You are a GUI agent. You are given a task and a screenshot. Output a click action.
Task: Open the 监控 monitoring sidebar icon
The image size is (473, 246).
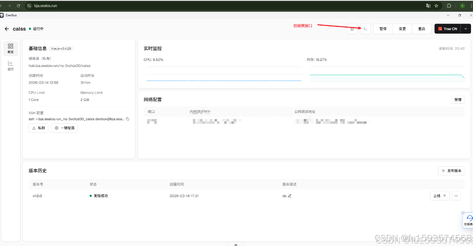(10, 66)
